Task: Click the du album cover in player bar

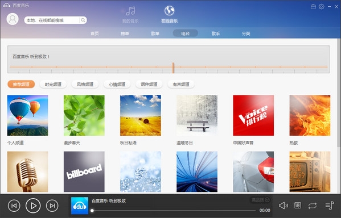Action: (80, 206)
